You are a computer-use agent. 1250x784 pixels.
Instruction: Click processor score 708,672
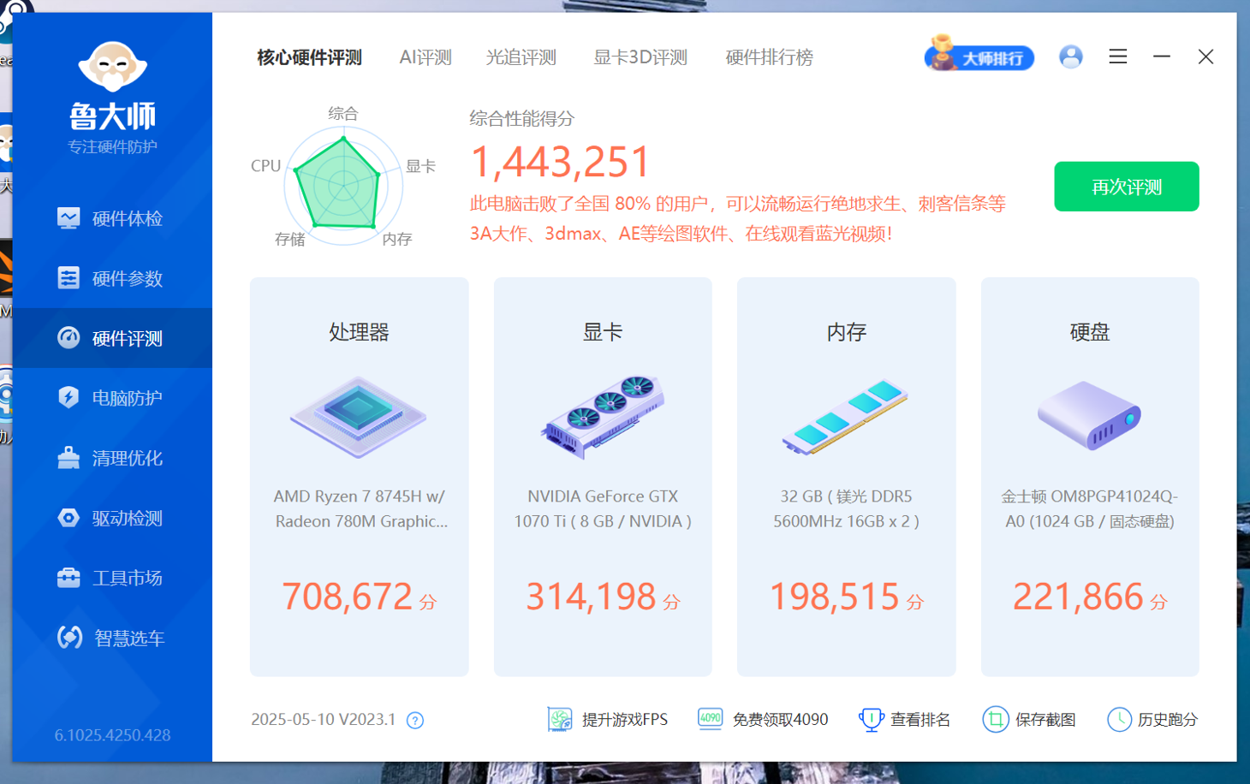[x=348, y=597]
